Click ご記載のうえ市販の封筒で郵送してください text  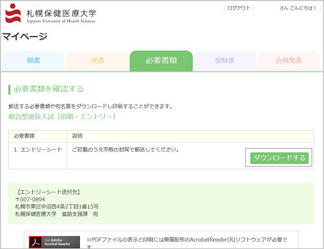click(x=126, y=150)
